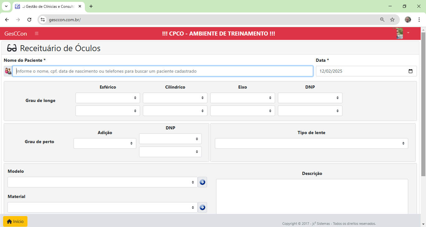Open the Adição dropdown
The width and height of the screenshot is (426, 227).
[x=105, y=143]
